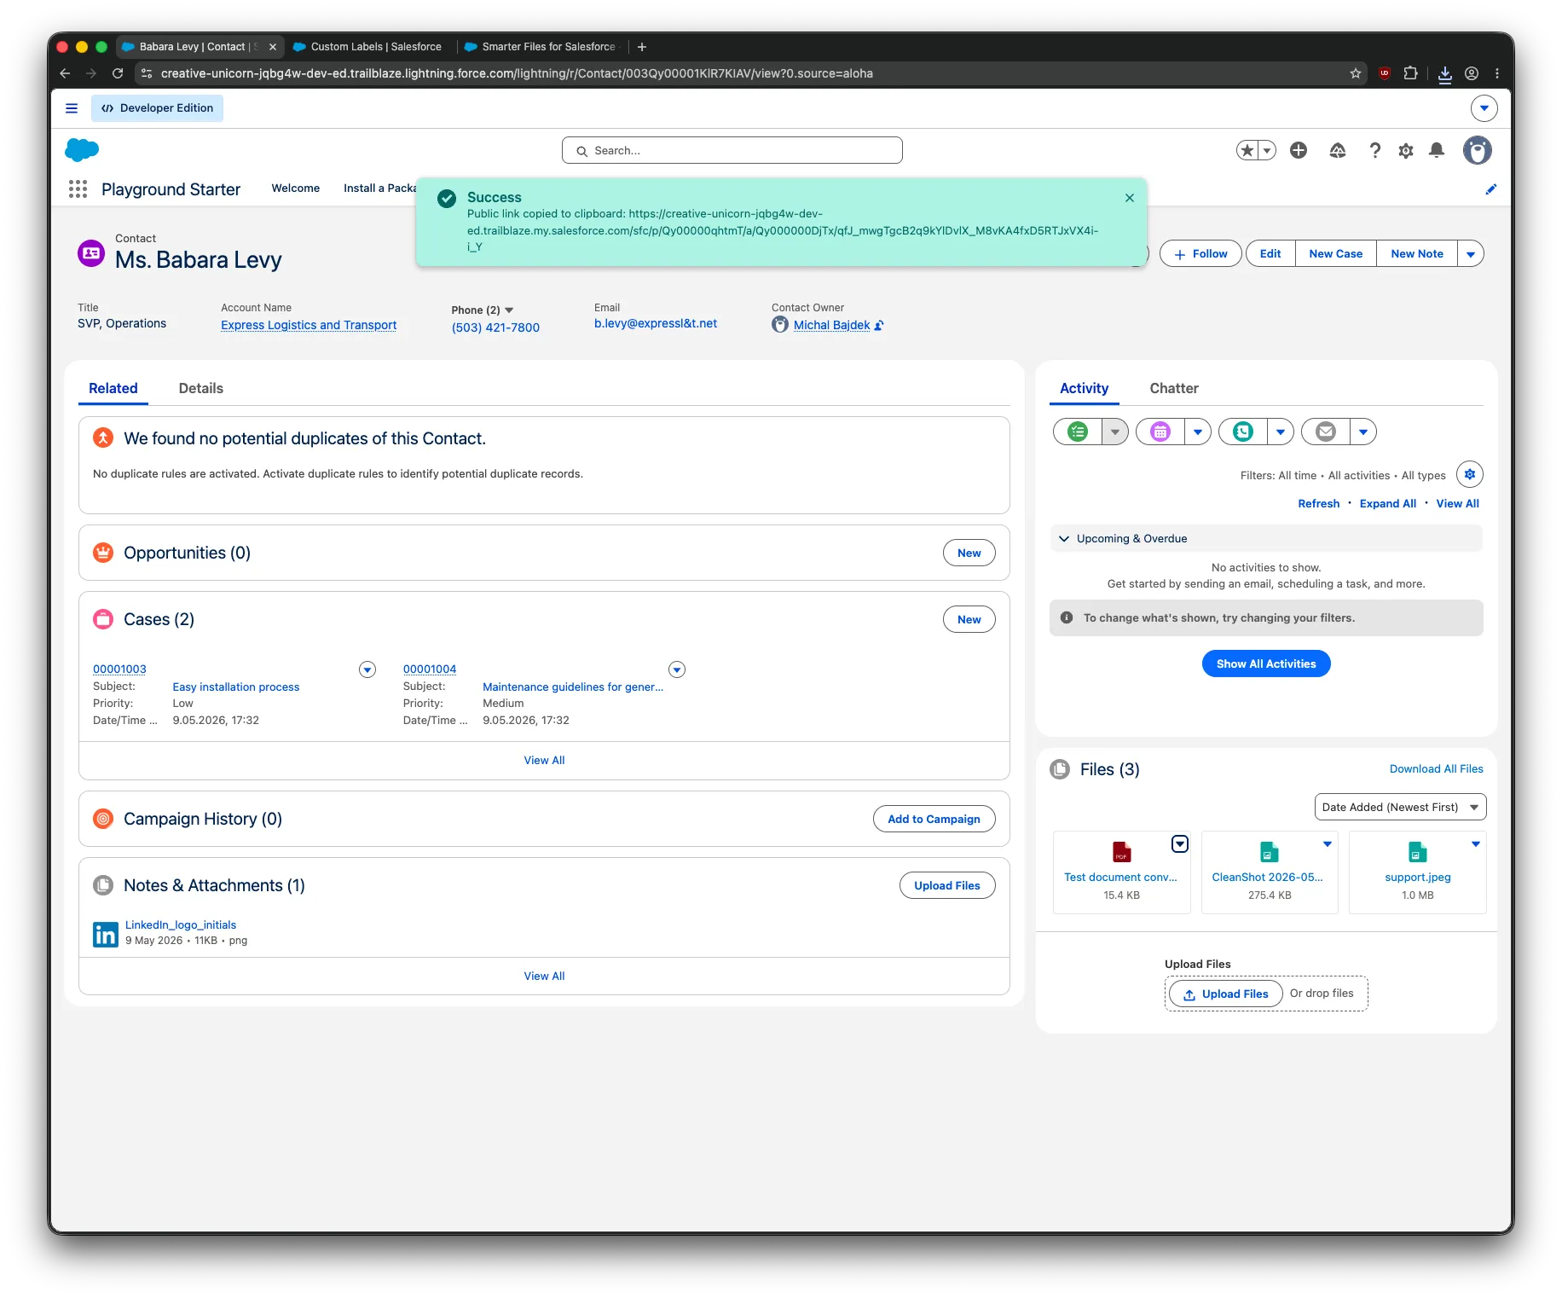Open the user profile avatar
Image resolution: width=1562 pixels, height=1298 pixels.
1478,150
